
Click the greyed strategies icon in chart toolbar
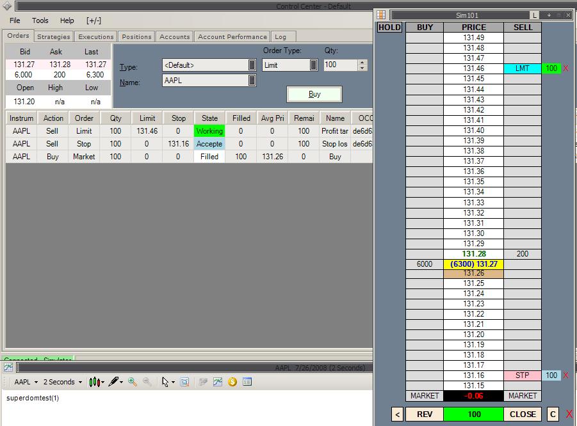click(x=203, y=382)
